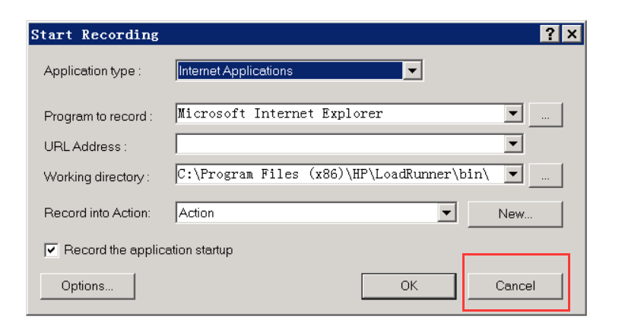This screenshot has height=326, width=644.
Task: Toggle Record the application startup checkbox
Action: [52, 249]
